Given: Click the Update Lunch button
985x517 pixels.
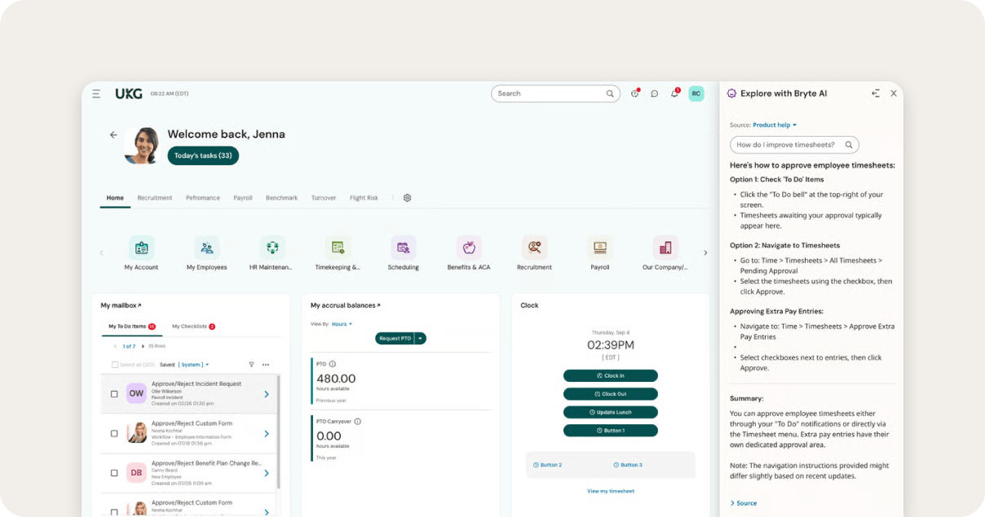Looking at the screenshot, I should pos(611,412).
